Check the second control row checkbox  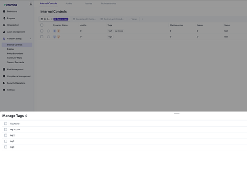click(42, 37)
